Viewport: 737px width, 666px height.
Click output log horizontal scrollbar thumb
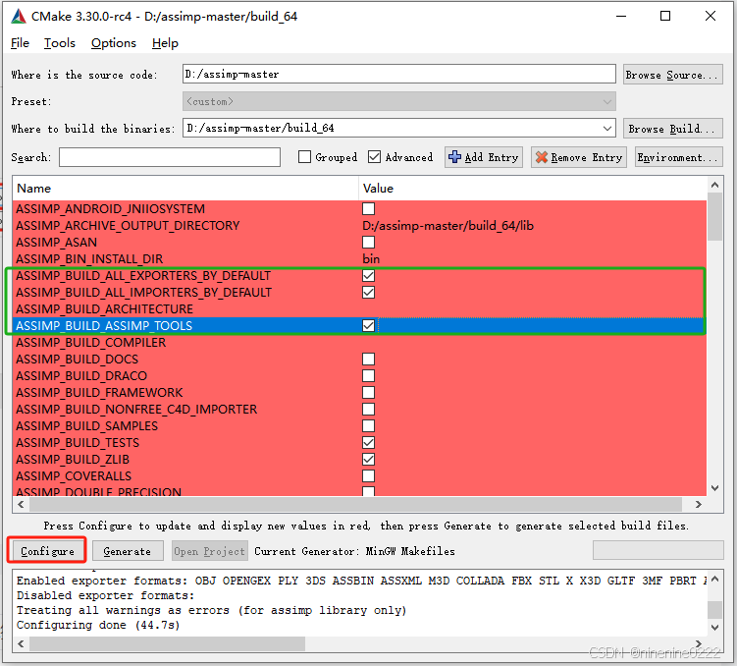click(168, 643)
